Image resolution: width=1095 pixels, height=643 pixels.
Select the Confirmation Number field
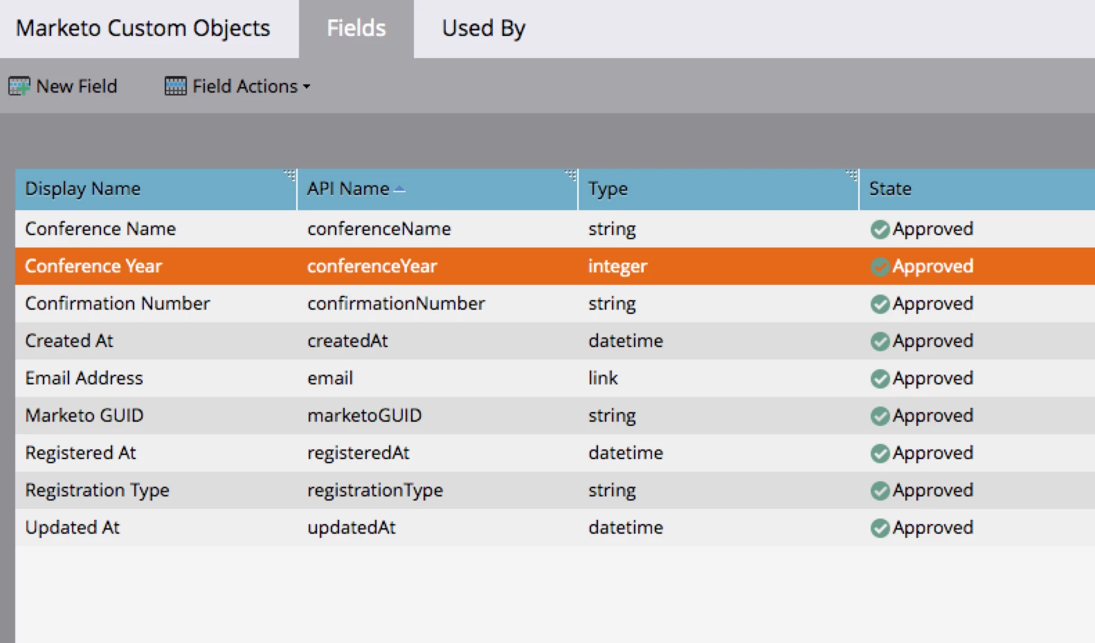point(118,304)
